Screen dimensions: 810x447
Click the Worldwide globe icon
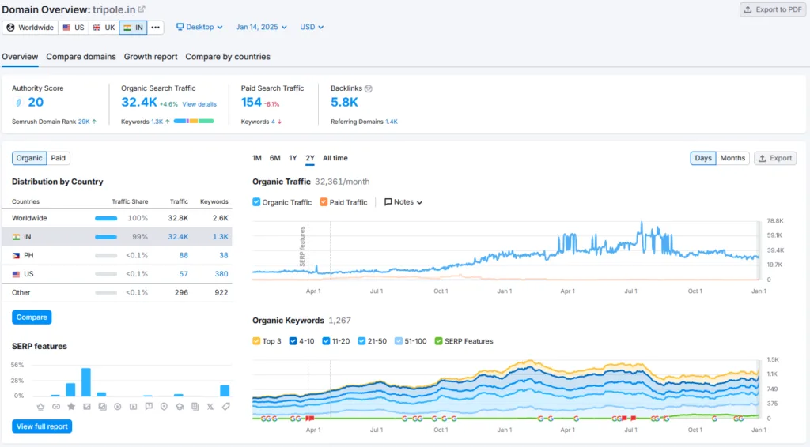pos(10,28)
